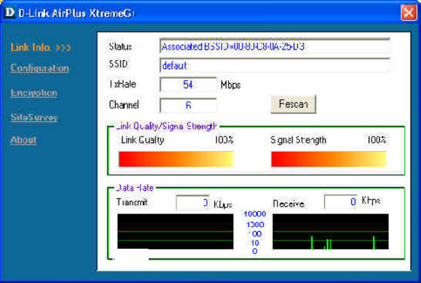Show the About page
Viewport: 421px width, 283px height.
point(23,140)
